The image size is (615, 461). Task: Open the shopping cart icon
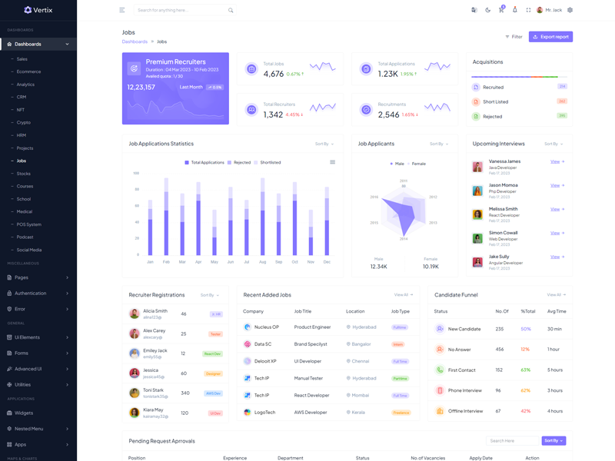(501, 10)
